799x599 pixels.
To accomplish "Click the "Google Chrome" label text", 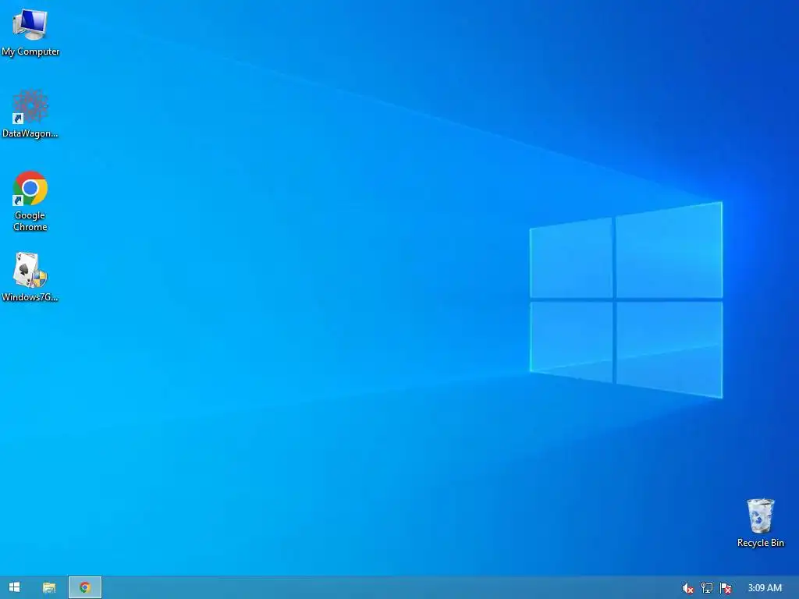I will (30, 221).
